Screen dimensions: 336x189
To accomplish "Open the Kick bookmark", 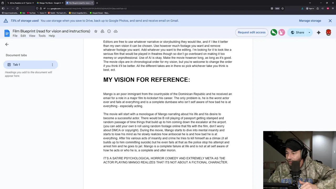I will click(x=23, y=13).
